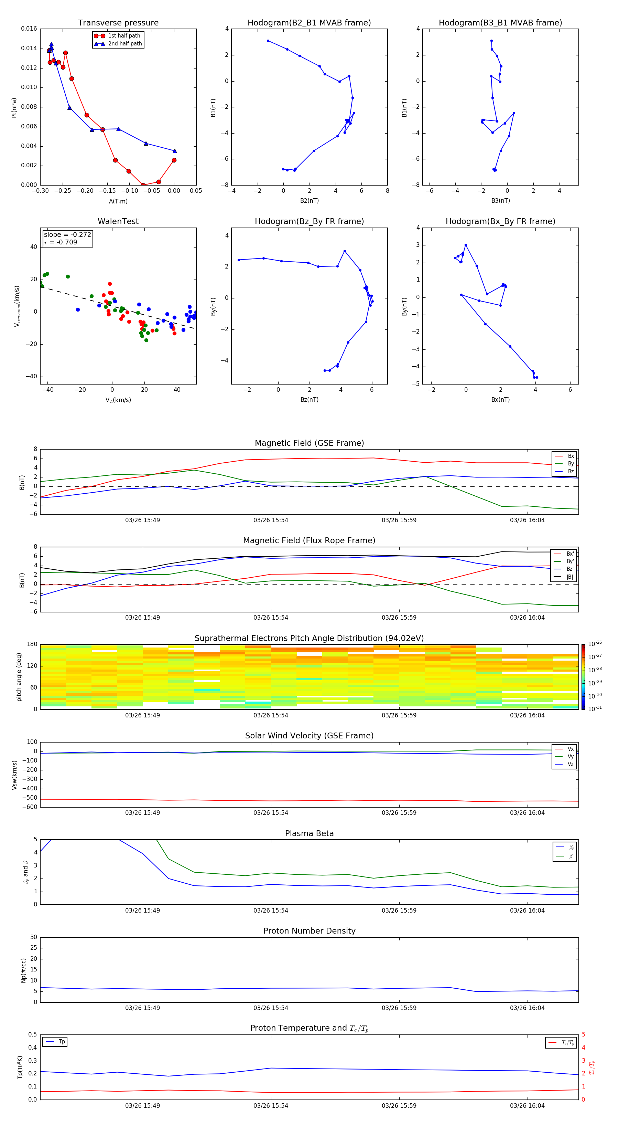Select 'Vx' in the solar wind velocity legend
This screenshot has width=619, height=1136.
(x=564, y=749)
